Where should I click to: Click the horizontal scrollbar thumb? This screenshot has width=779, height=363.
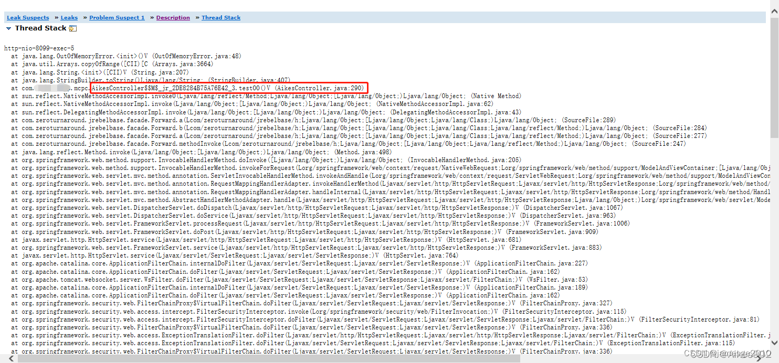coord(269,359)
